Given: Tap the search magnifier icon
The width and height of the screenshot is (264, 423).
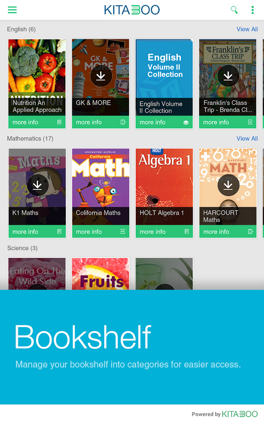Looking at the screenshot, I should coord(234,10).
